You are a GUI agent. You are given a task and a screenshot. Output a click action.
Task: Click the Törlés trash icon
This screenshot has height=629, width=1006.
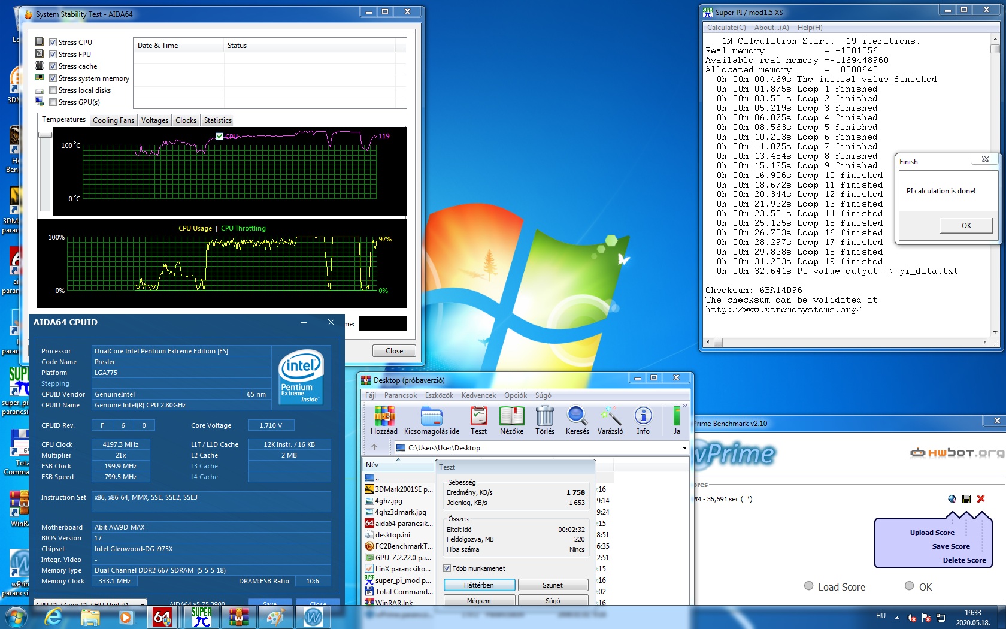click(x=545, y=420)
